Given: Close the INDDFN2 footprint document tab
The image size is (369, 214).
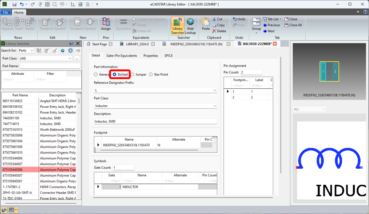Looking at the screenshot, I should tap(228, 44).
